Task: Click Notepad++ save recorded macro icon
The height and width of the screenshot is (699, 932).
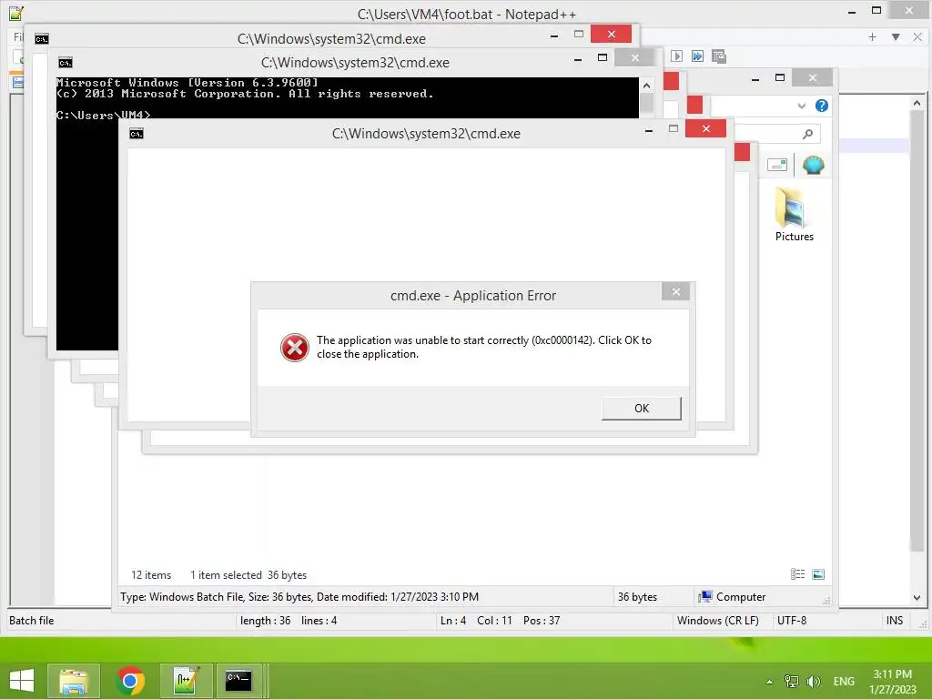Action: 719,56
